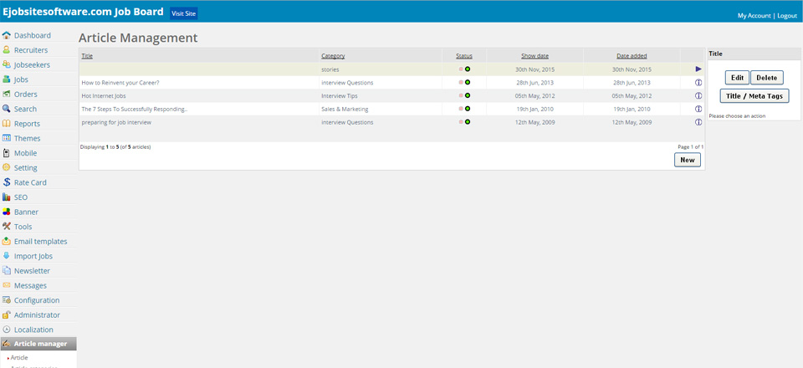The height and width of the screenshot is (368, 803).
Task: Click the Mobile phone icon
Action: click(x=6, y=153)
